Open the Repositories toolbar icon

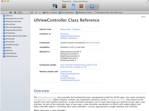point(64,7)
